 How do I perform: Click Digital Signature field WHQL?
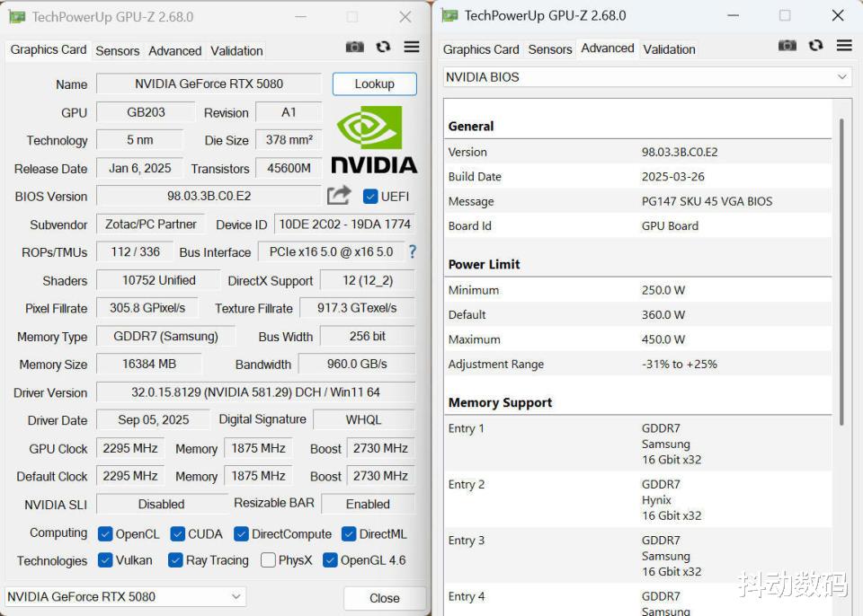pyautogui.click(x=363, y=419)
